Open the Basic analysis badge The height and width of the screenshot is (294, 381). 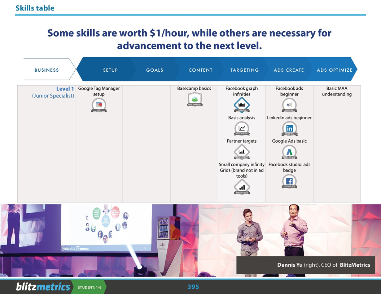[x=241, y=129]
